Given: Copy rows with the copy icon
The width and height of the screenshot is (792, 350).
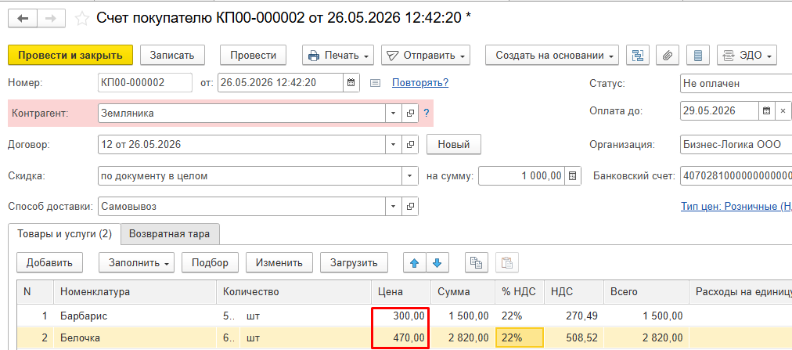Looking at the screenshot, I should pos(477,262).
